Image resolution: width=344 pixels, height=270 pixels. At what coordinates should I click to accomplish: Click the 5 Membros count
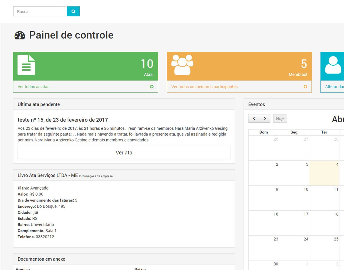304,64
